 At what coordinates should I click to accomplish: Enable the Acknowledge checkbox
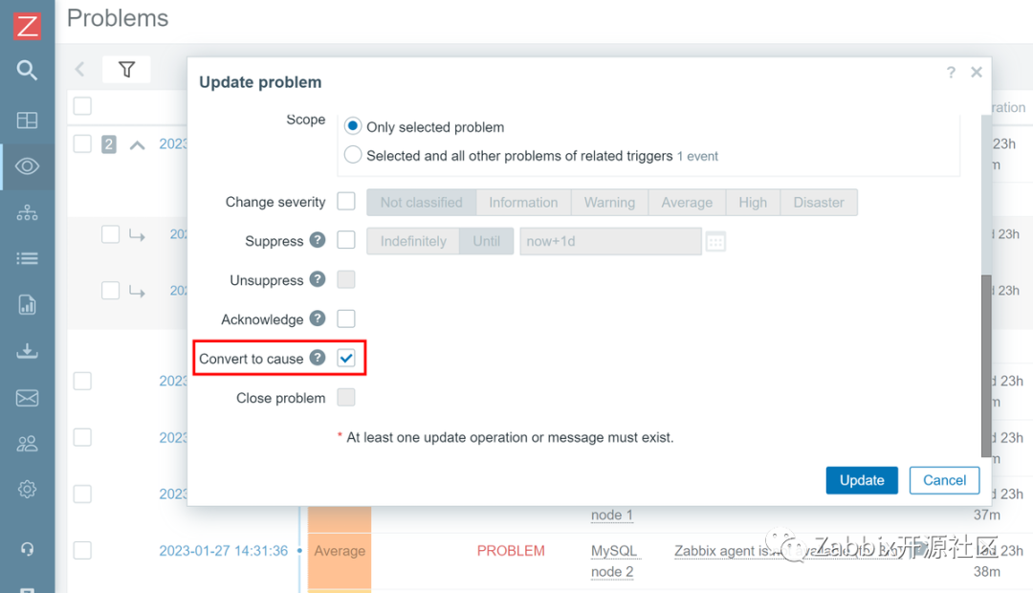click(346, 319)
